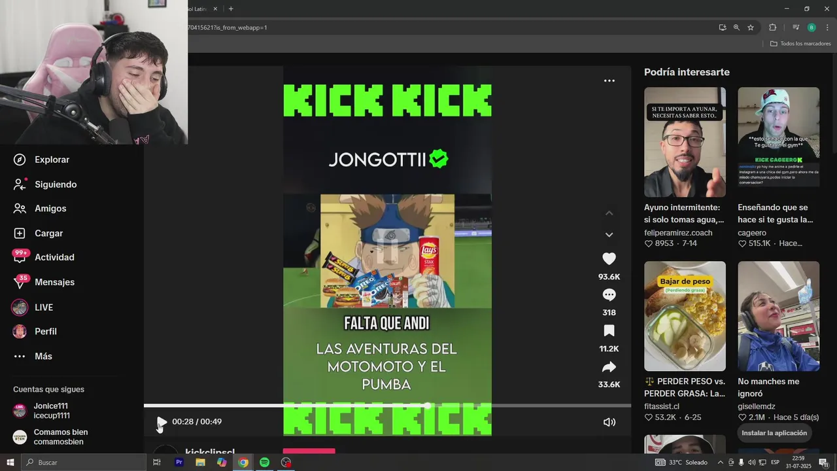Click 'Enseñando que se hace' video title
Image resolution: width=837 pixels, height=471 pixels.
tap(776, 213)
